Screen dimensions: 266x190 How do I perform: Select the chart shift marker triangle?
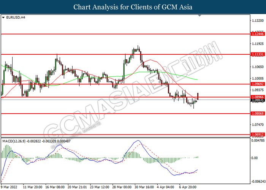[x=199, y=16]
